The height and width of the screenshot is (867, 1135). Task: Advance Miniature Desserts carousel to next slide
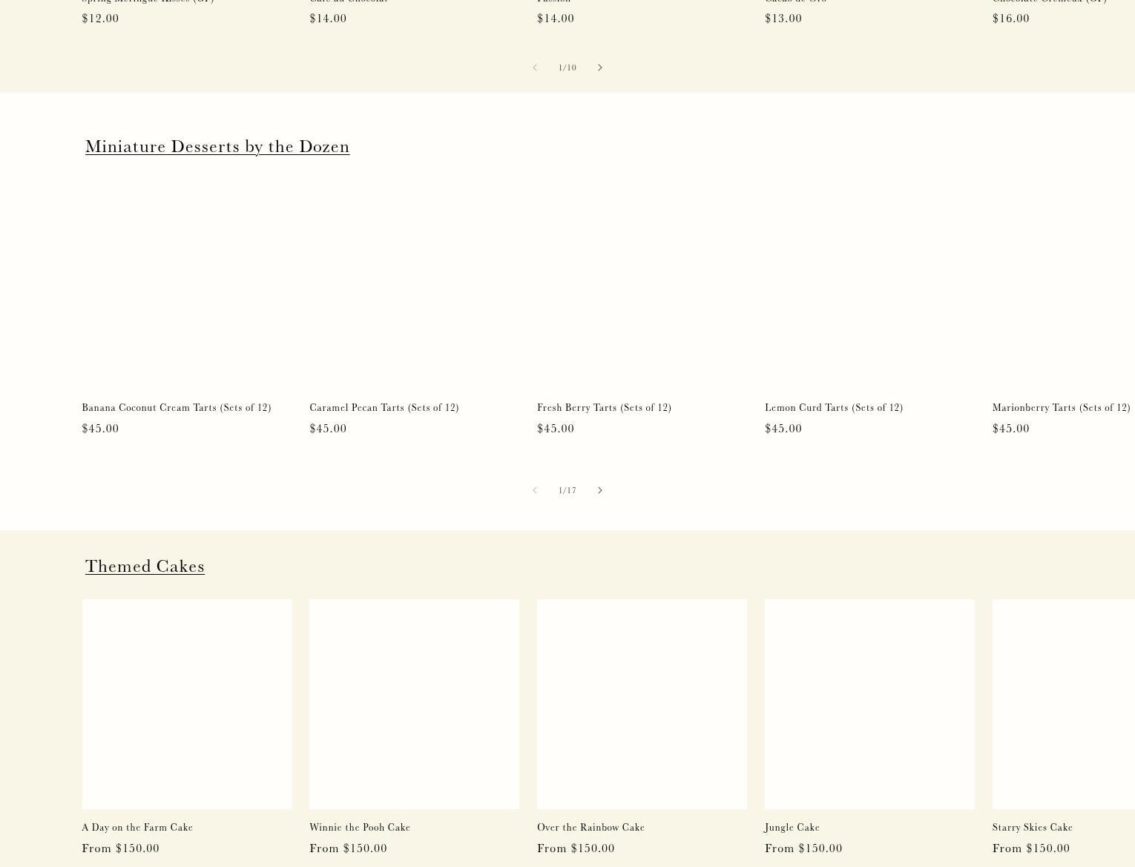coord(599,490)
